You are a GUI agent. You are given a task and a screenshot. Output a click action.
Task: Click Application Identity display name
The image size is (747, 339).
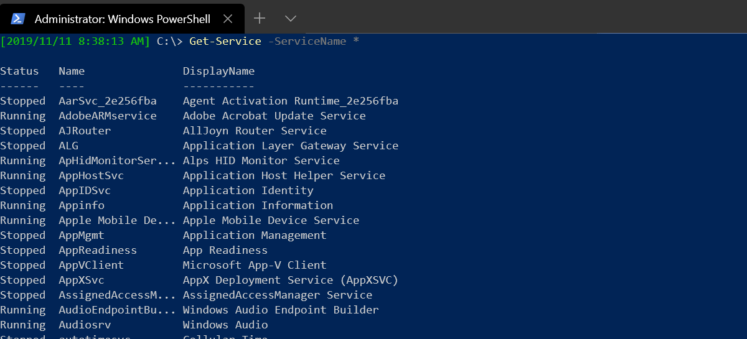point(248,190)
